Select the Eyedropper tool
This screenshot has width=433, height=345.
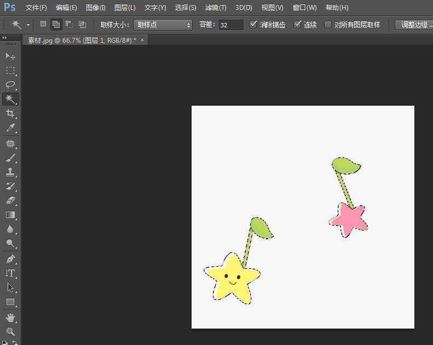[10, 128]
